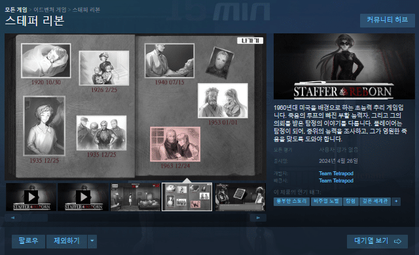Click the release date 2024년 4월 26일

coord(338,161)
